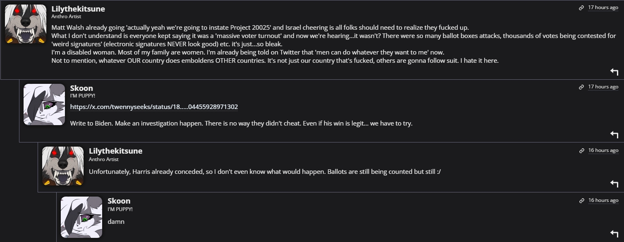624x242 pixels.
Task: Click Lilythekitsune's avatar on the 'Harris already conceded' reply
Action: point(63,166)
